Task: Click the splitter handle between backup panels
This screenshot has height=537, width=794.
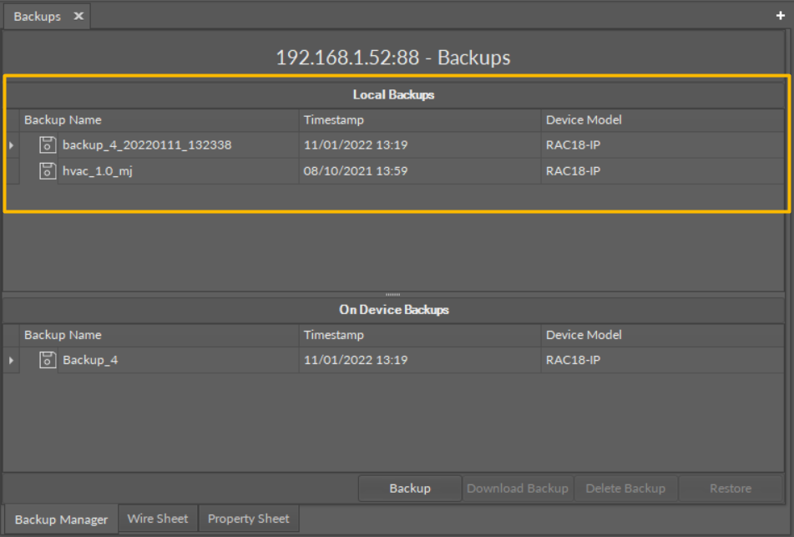Action: click(392, 294)
